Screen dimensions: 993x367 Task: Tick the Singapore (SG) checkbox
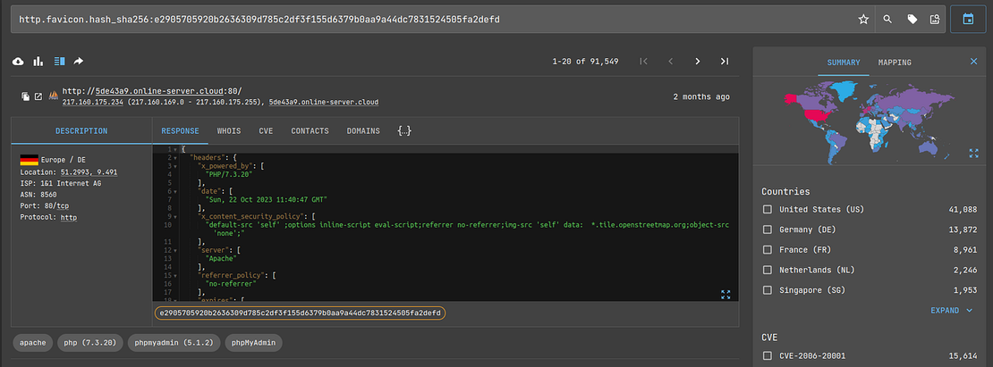pyautogui.click(x=768, y=290)
